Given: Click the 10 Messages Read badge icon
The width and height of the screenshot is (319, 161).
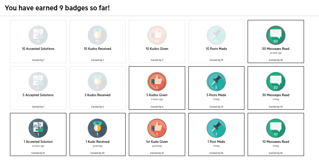Looking at the screenshot, I should pyautogui.click(x=276, y=128).
